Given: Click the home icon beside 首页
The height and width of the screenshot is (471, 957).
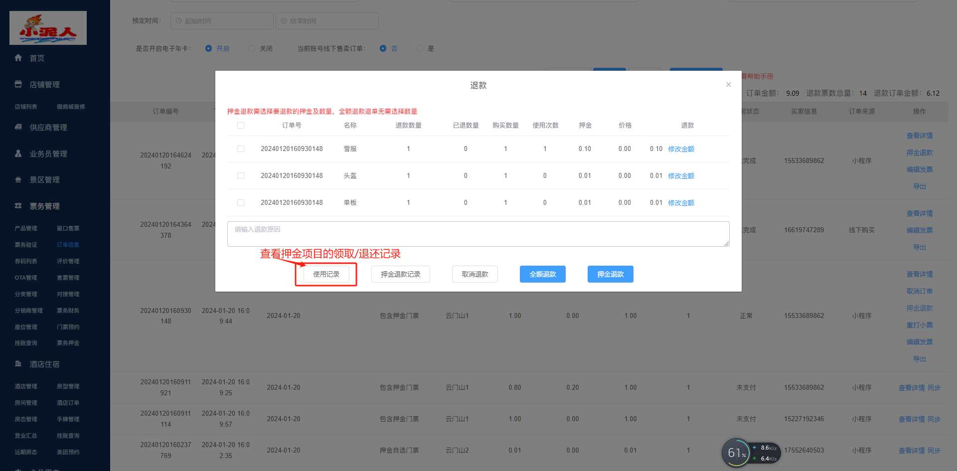Looking at the screenshot, I should click(18, 58).
